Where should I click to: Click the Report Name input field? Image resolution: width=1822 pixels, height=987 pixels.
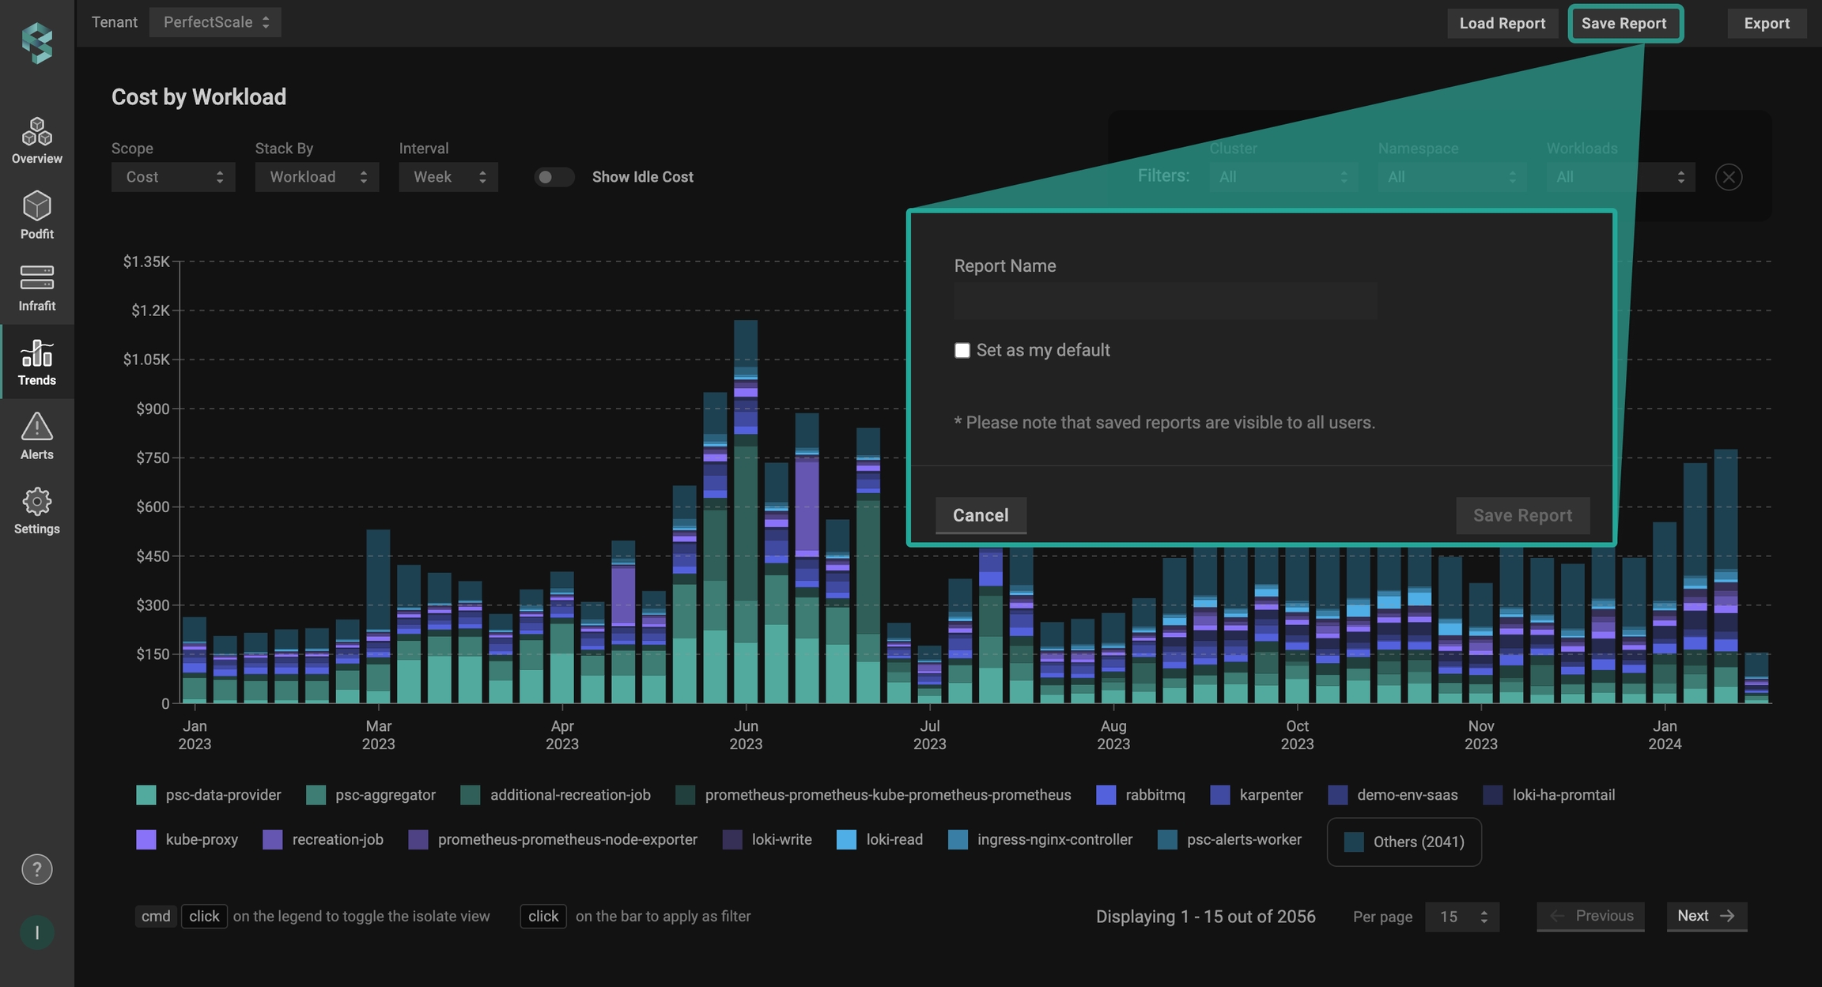(x=1164, y=301)
